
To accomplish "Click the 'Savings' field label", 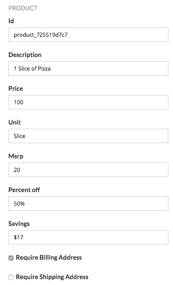I will click(x=19, y=224).
